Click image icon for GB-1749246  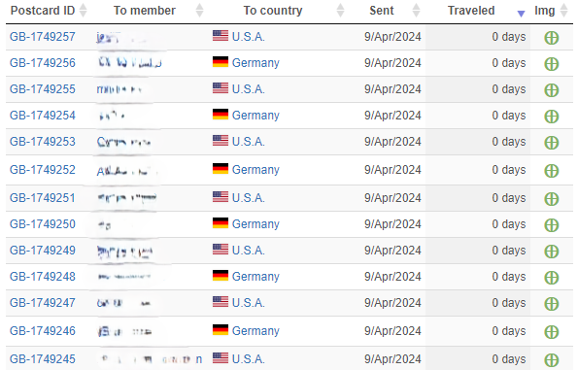click(551, 332)
